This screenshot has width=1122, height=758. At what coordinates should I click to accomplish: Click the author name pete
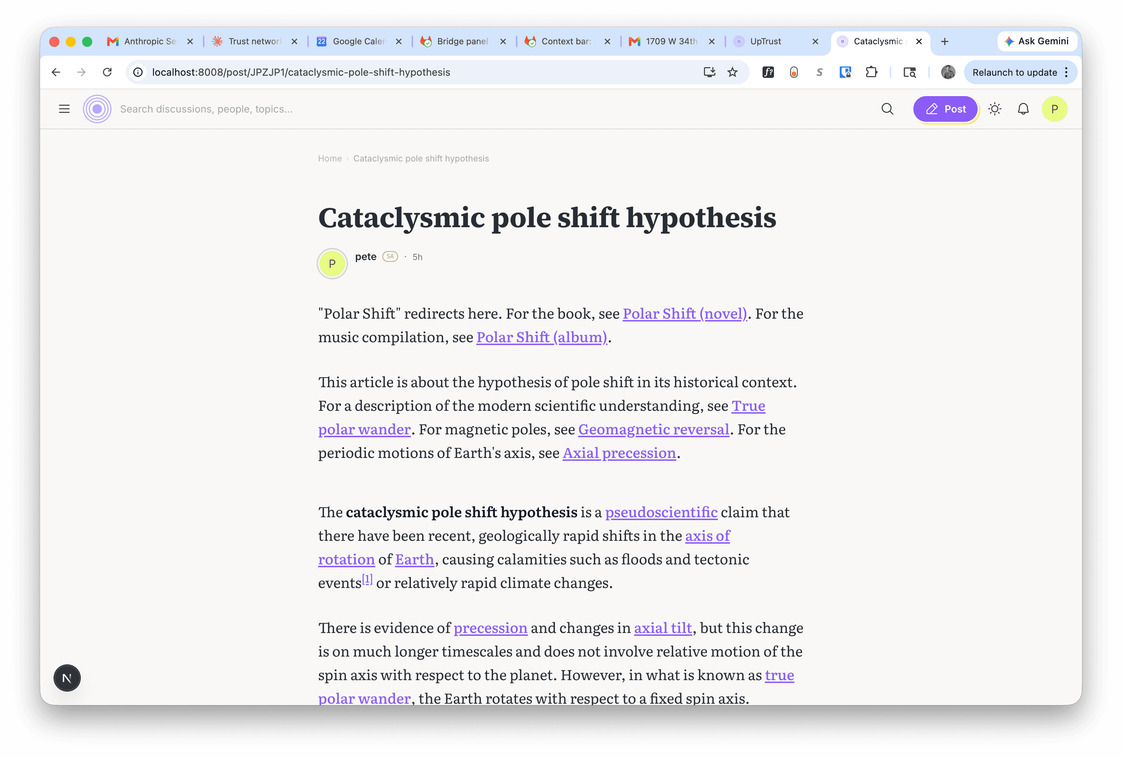pos(366,257)
